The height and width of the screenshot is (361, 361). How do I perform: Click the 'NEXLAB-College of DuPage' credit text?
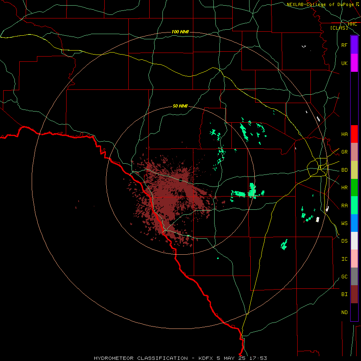click(x=320, y=4)
